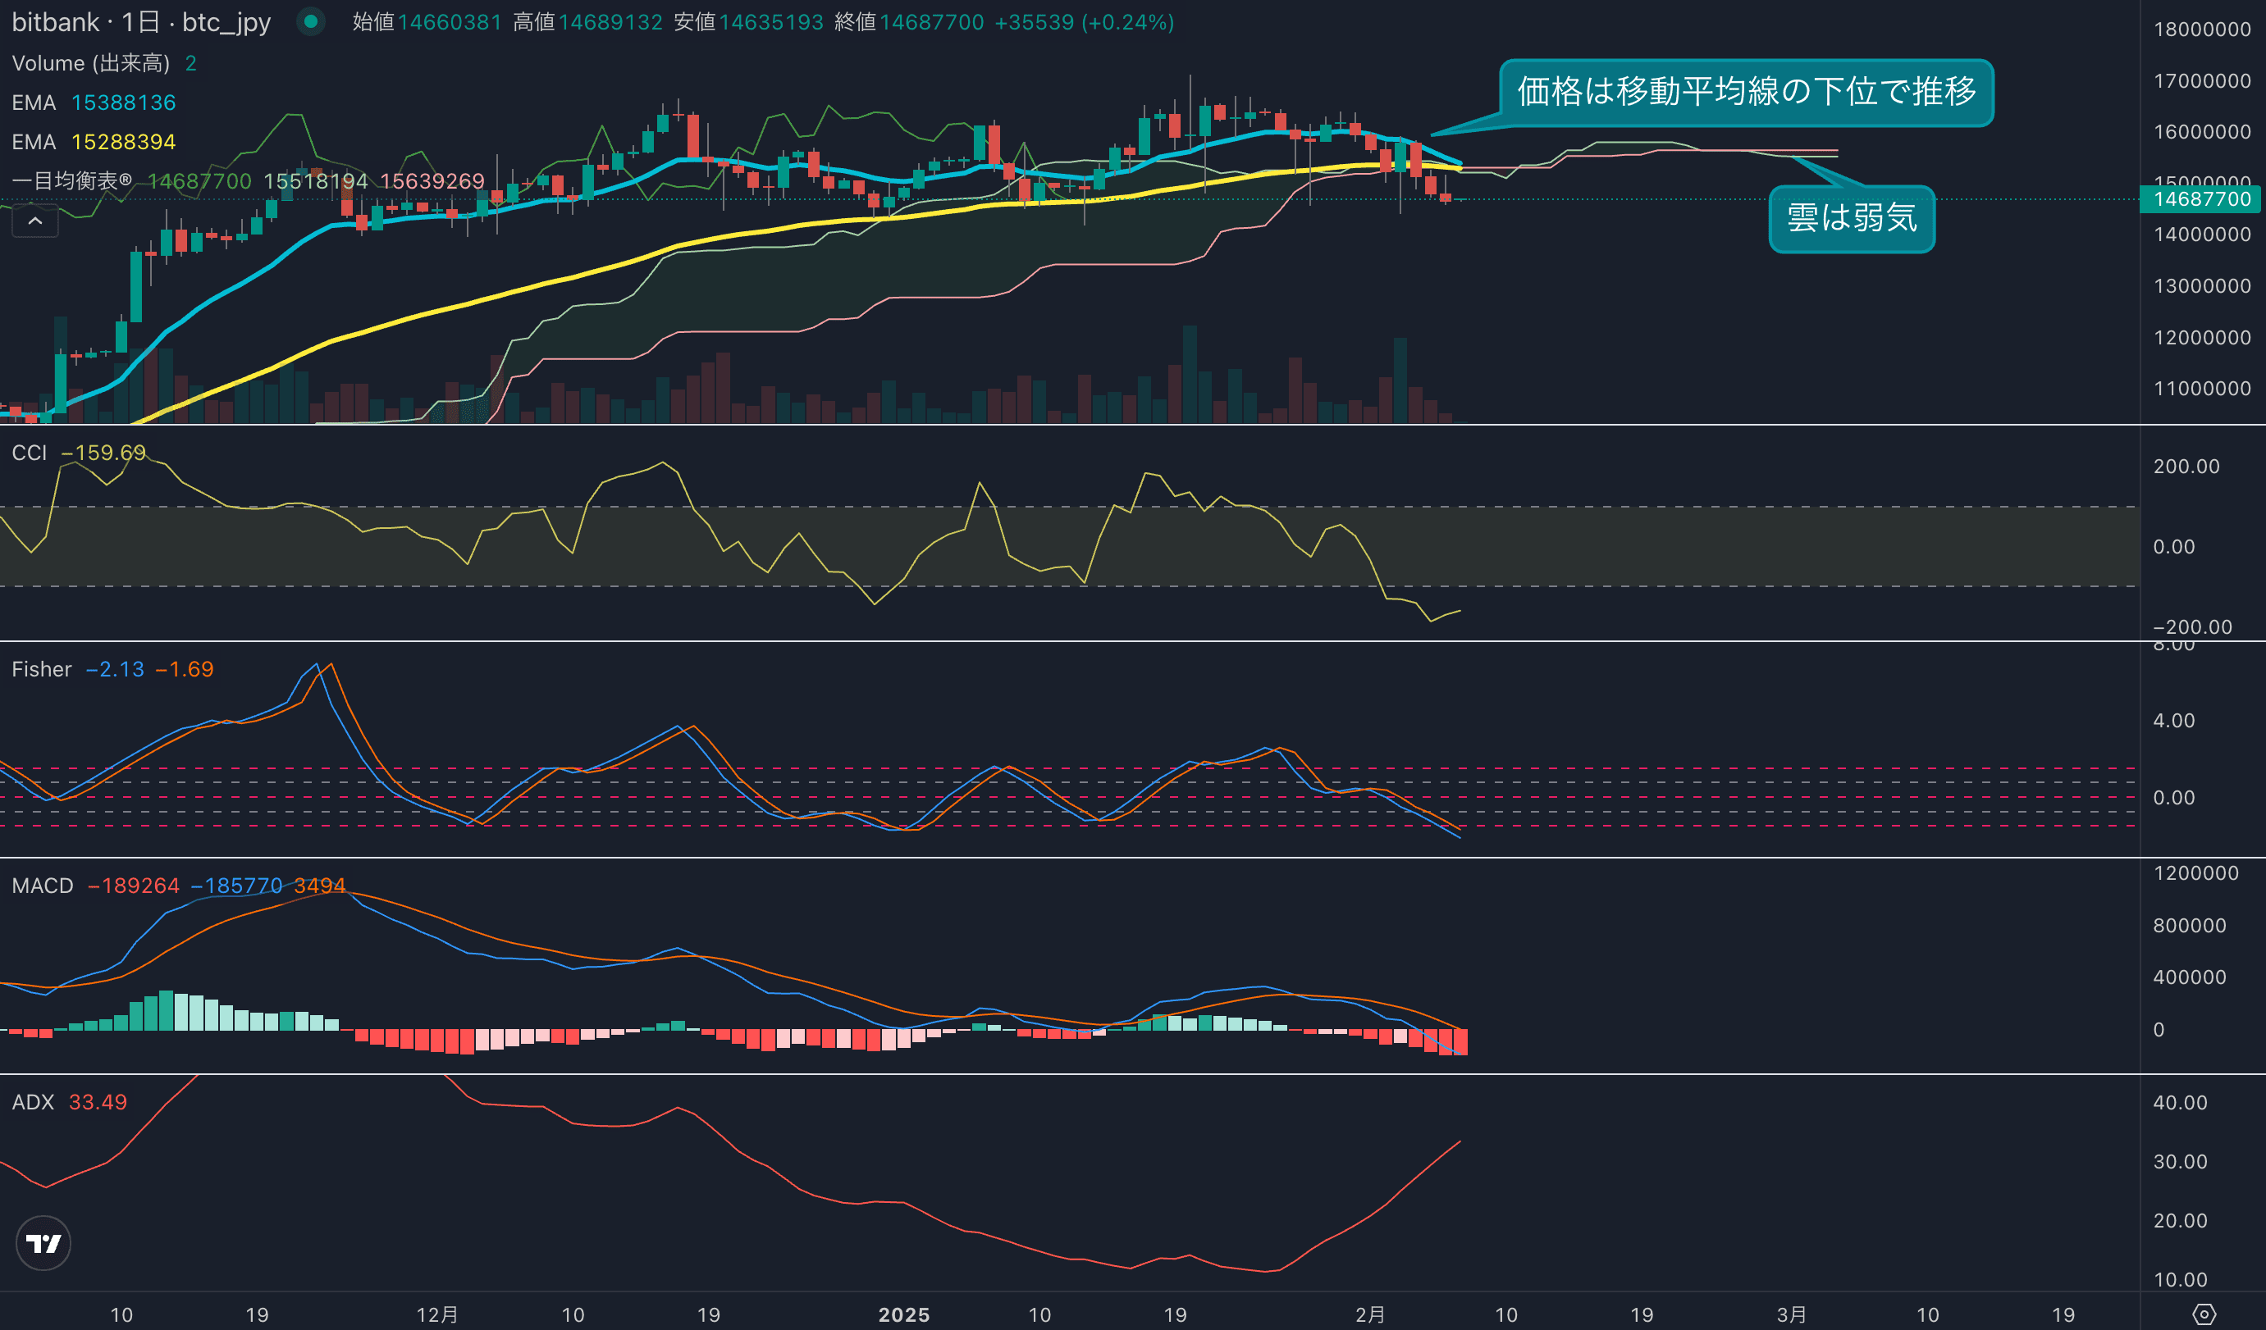Click the 一目均衡表 indicator legend
This screenshot has height=1330, width=2266.
[72, 180]
